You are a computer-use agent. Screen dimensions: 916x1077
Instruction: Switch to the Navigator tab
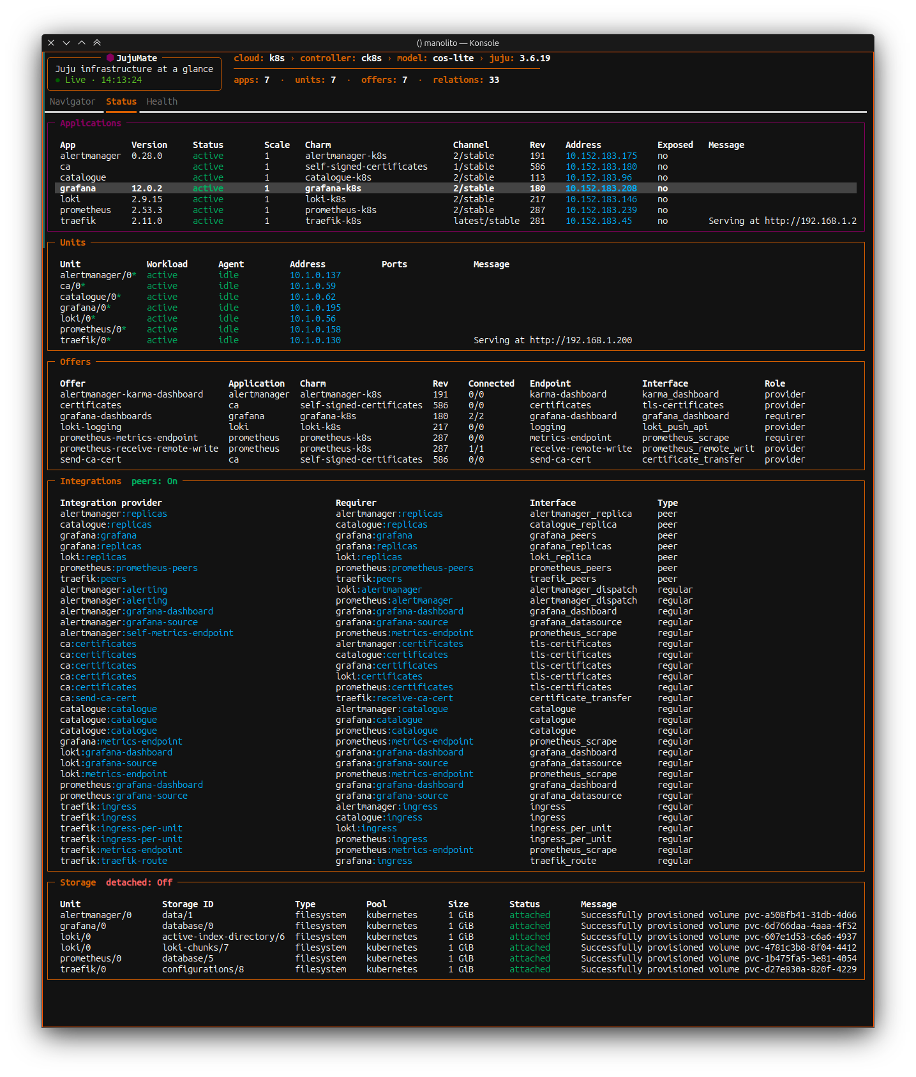click(72, 101)
